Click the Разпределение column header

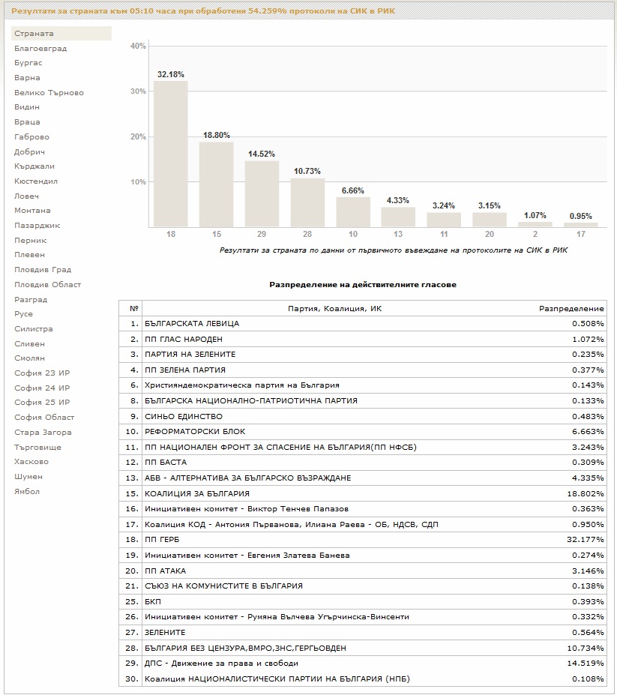pyautogui.click(x=571, y=308)
